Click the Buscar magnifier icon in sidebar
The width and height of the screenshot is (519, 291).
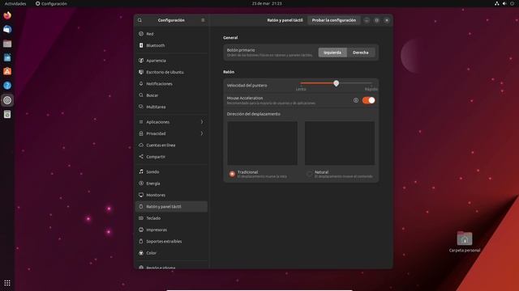click(x=141, y=95)
